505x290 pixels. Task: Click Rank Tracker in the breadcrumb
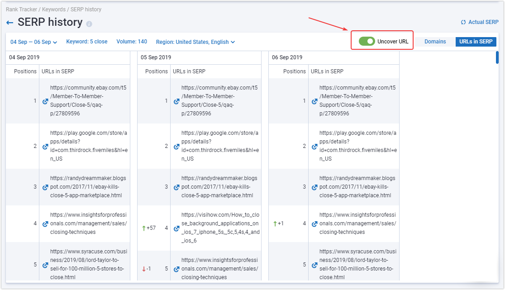21,10
